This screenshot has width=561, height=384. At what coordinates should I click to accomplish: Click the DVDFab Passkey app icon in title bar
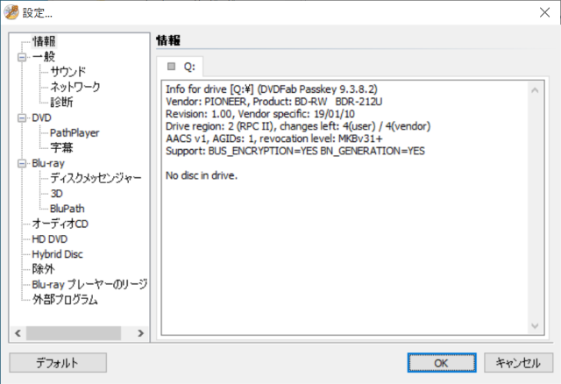11,12
